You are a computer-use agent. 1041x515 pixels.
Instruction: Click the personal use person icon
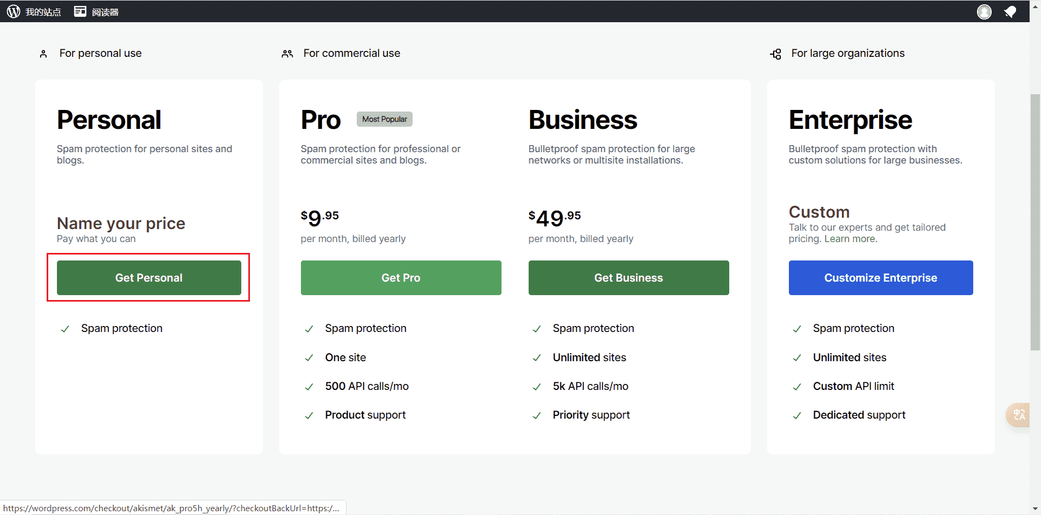(43, 54)
